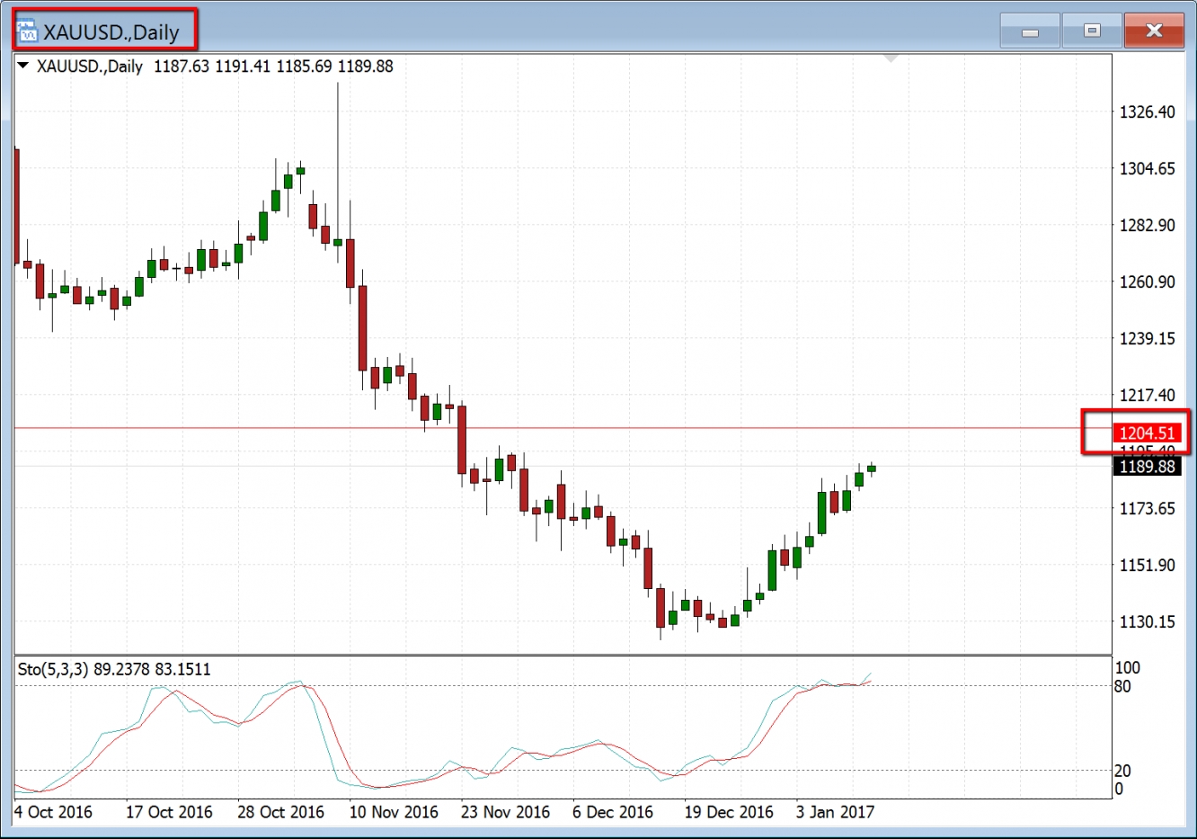
Task: Click the 19 Dec 2016 date label
Action: [x=729, y=812]
